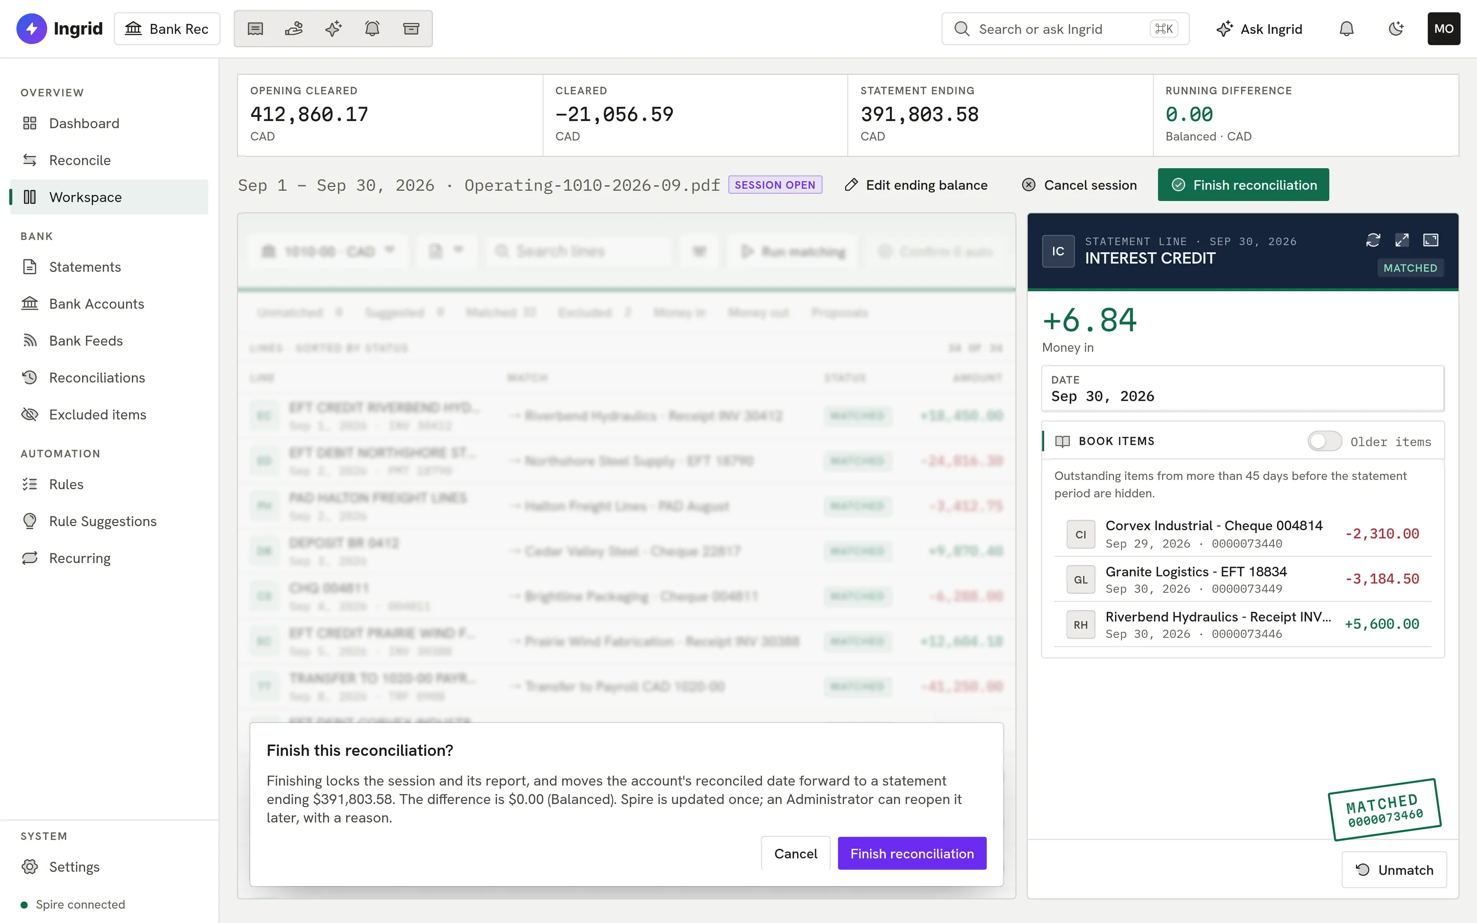The height and width of the screenshot is (923, 1477).
Task: Click the IC badge beside INTEREST CREDIT
Action: 1057,251
